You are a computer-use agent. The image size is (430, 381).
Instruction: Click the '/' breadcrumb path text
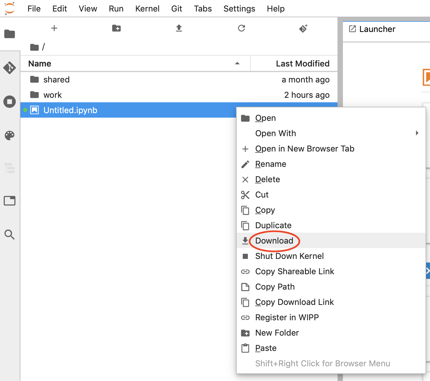coord(43,47)
